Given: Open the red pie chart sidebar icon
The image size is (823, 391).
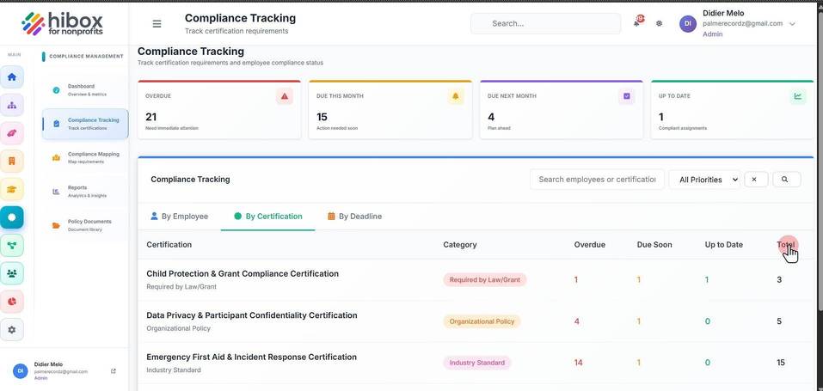Looking at the screenshot, I should (x=11, y=302).
